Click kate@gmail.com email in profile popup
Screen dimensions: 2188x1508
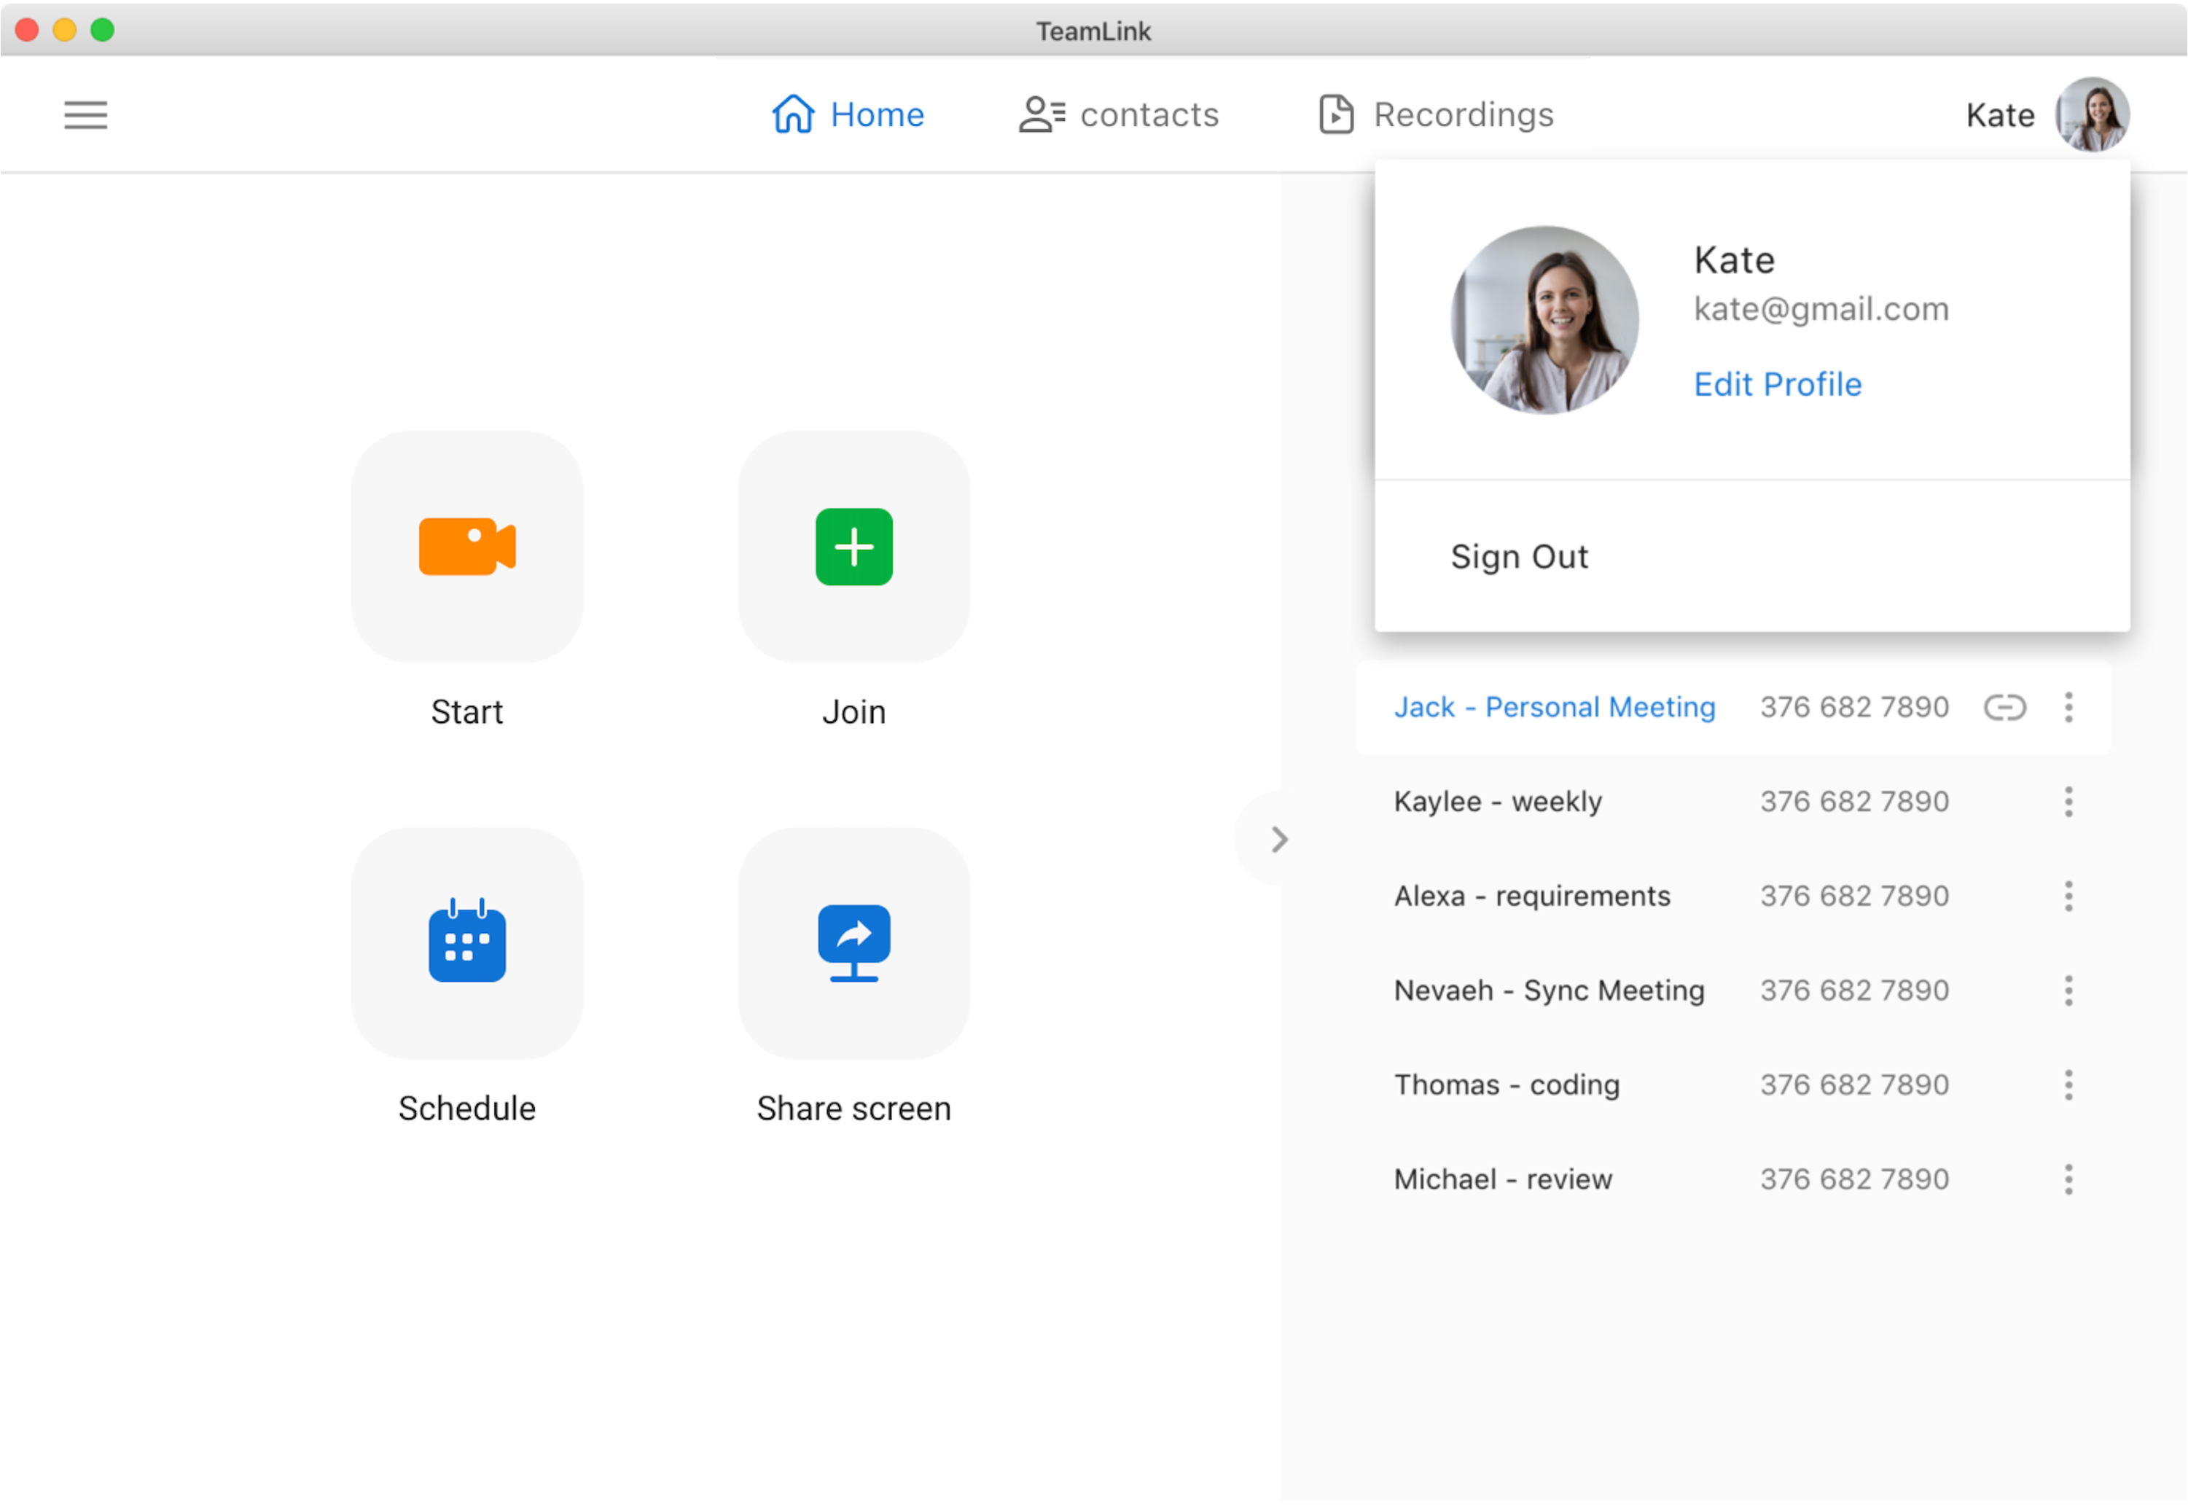coord(1821,309)
